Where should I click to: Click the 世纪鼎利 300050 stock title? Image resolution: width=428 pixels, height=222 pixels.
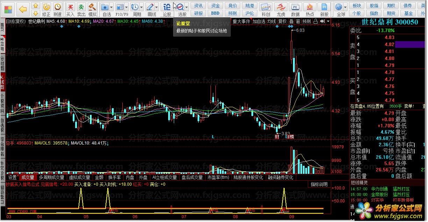pos(390,22)
